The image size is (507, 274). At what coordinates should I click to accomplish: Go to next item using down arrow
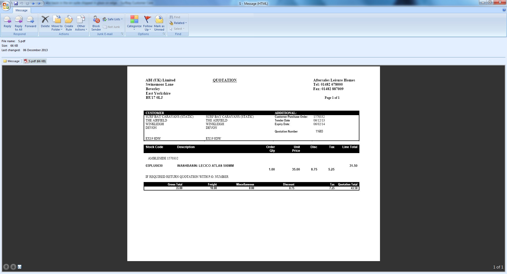tap(39, 3)
